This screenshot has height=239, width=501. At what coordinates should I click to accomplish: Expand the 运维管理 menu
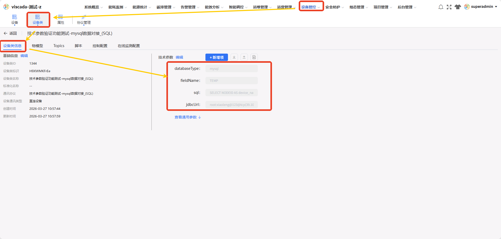[262, 7]
